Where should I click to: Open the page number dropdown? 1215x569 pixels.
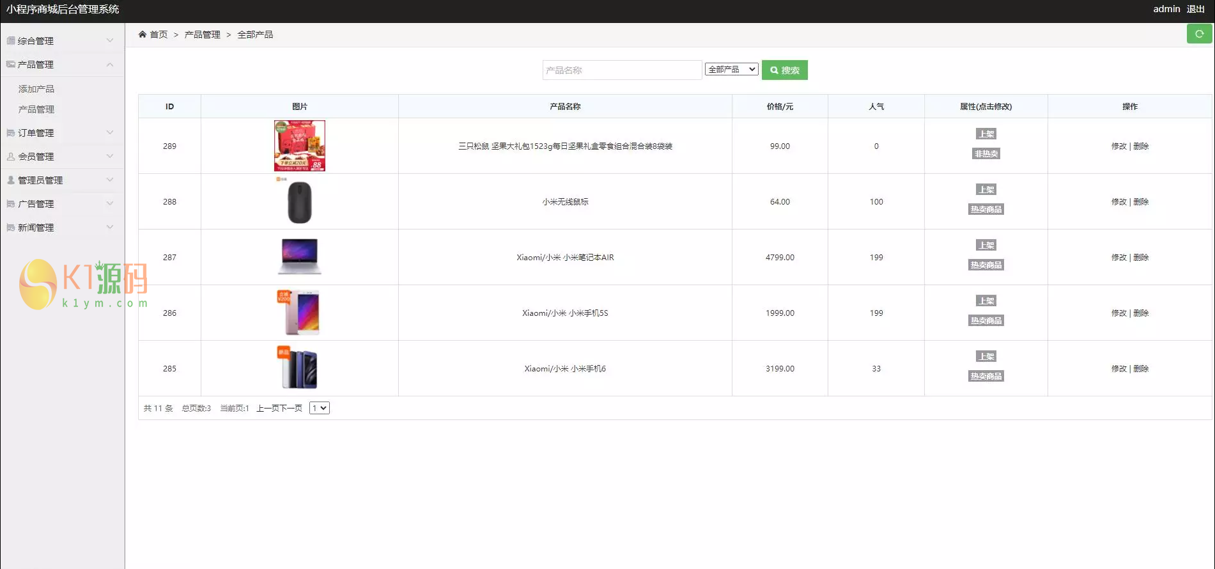click(319, 409)
